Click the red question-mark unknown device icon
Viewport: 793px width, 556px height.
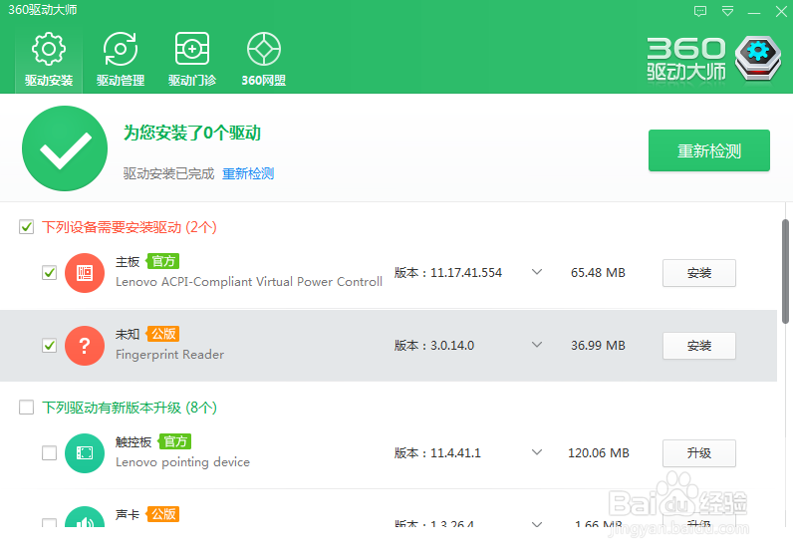pyautogui.click(x=85, y=346)
